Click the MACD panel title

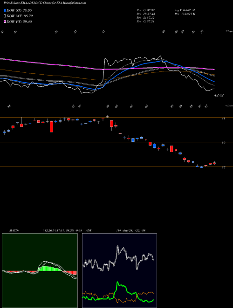[14, 231]
